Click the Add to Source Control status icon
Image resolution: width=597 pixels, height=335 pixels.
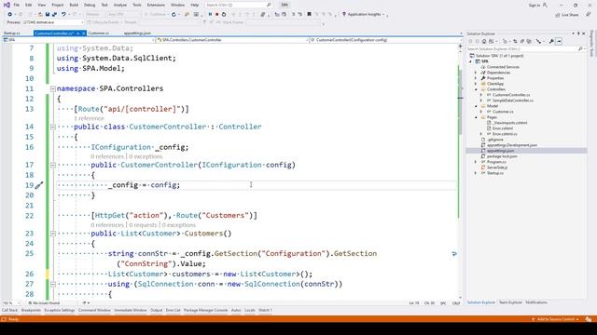[533, 319]
